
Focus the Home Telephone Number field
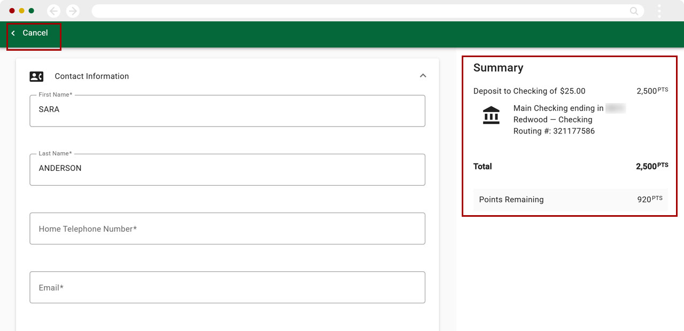coord(227,228)
